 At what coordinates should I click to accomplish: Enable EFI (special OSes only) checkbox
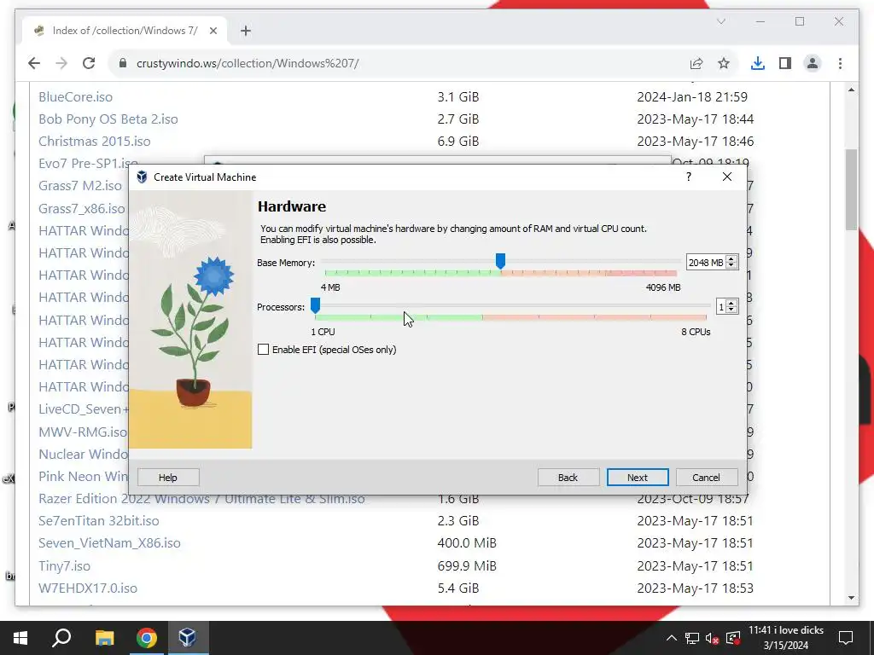click(x=263, y=349)
